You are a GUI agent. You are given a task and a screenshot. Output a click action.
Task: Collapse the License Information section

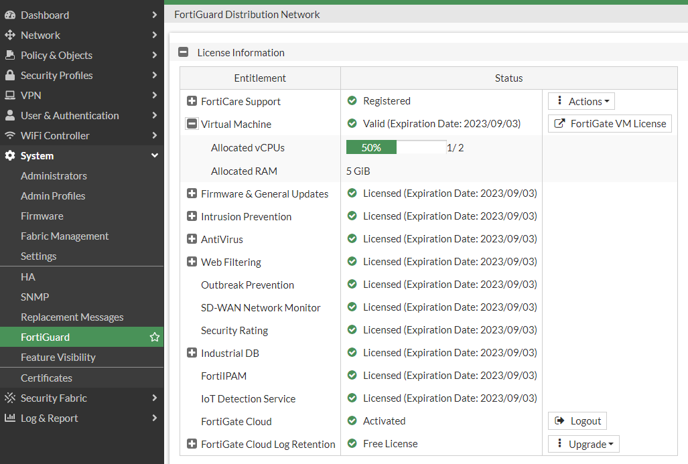pyautogui.click(x=184, y=52)
